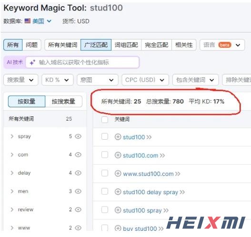Open the 包含关键词 filter dropdown

click(195, 80)
